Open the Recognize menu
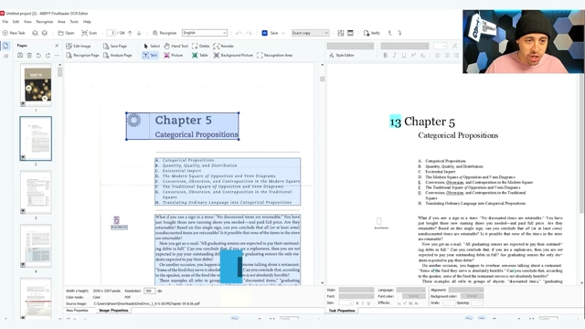This screenshot has width=585, height=329. [45, 22]
